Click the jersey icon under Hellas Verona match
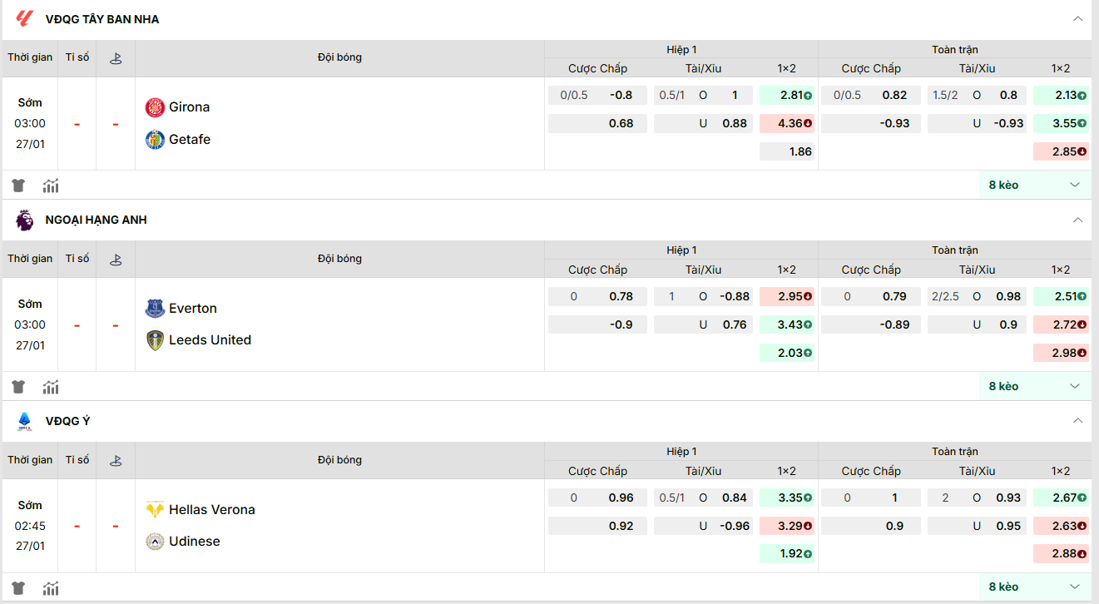 pyautogui.click(x=18, y=588)
